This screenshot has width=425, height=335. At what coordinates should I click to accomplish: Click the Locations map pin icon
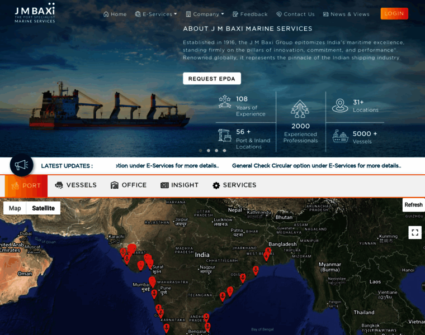click(x=340, y=106)
